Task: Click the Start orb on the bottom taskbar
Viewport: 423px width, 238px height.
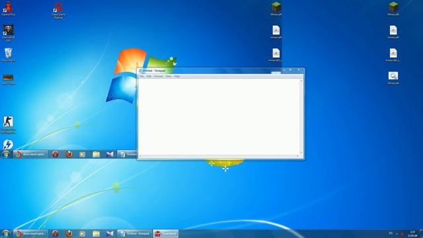Action: click(x=6, y=233)
